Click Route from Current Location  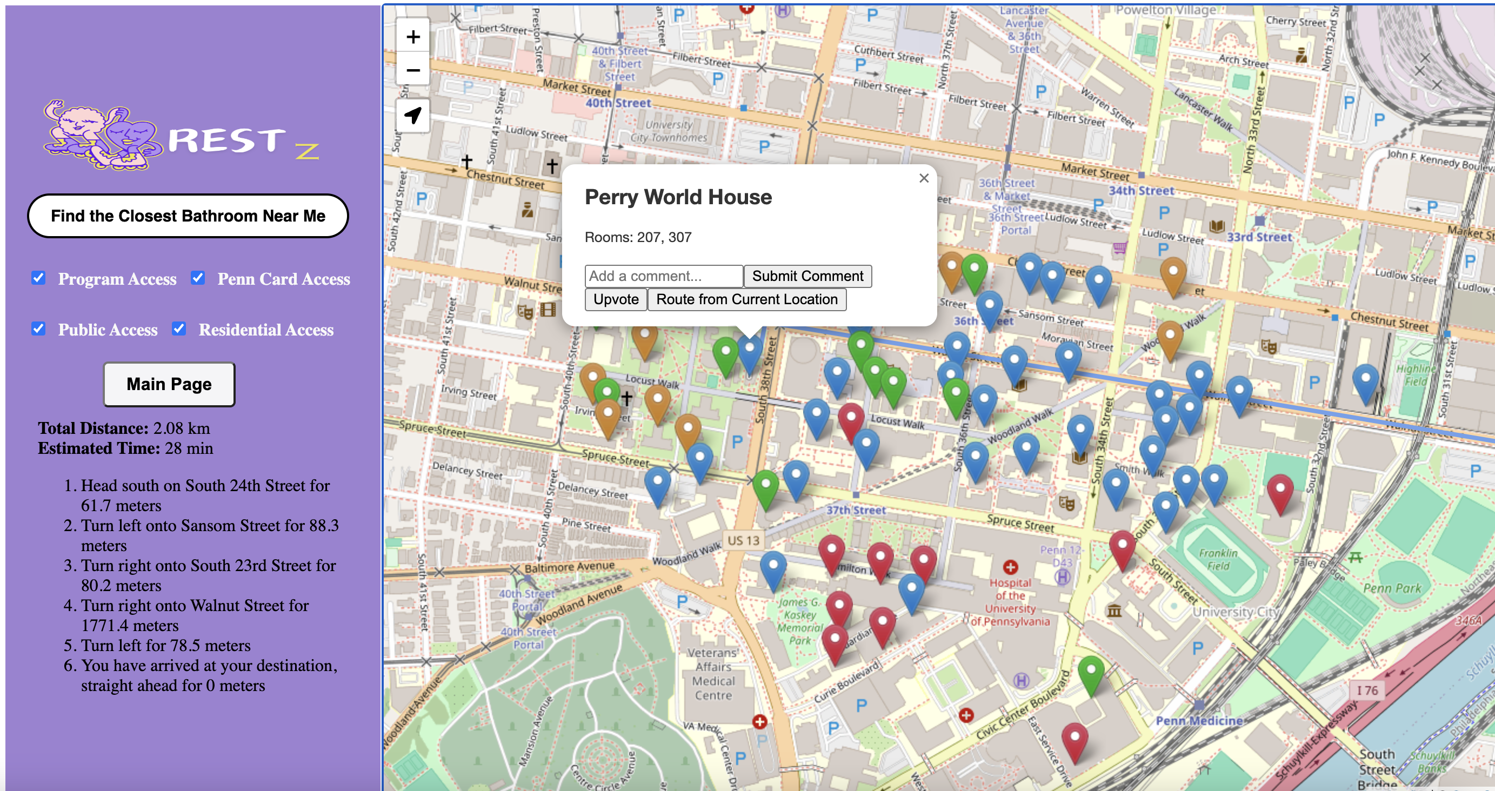[746, 299]
